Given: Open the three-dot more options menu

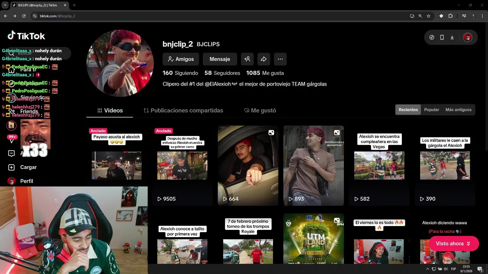Looking at the screenshot, I should click(x=280, y=59).
